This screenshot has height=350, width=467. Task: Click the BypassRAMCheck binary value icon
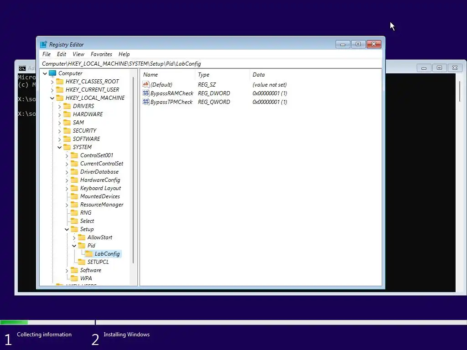point(145,93)
